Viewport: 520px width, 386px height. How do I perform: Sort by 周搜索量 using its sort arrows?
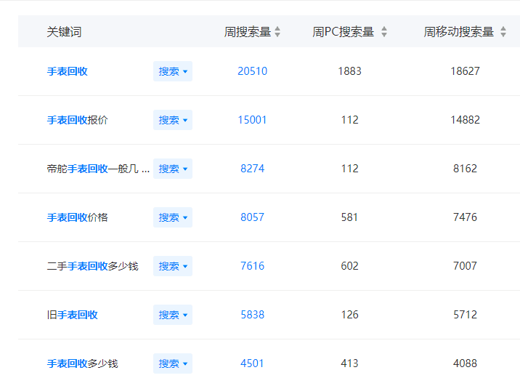(277, 32)
